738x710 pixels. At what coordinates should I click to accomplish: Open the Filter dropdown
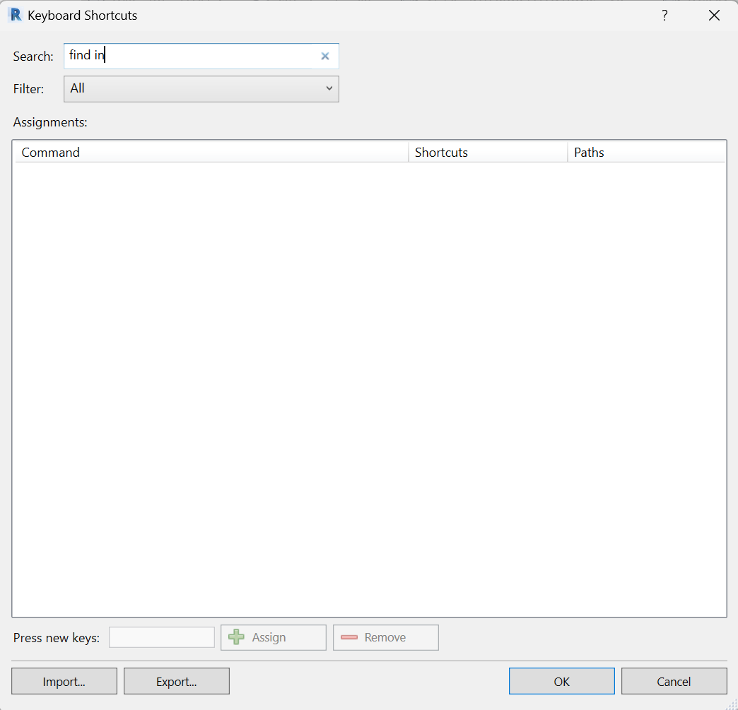pos(201,88)
